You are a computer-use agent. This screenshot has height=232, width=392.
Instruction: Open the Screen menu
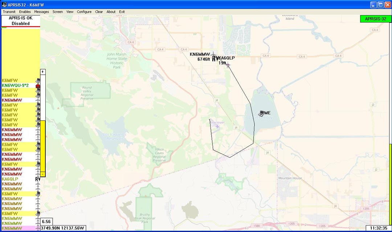tap(58, 12)
